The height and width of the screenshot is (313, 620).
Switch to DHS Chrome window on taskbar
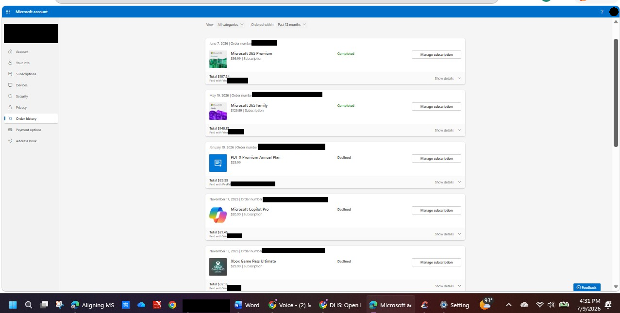point(340,305)
